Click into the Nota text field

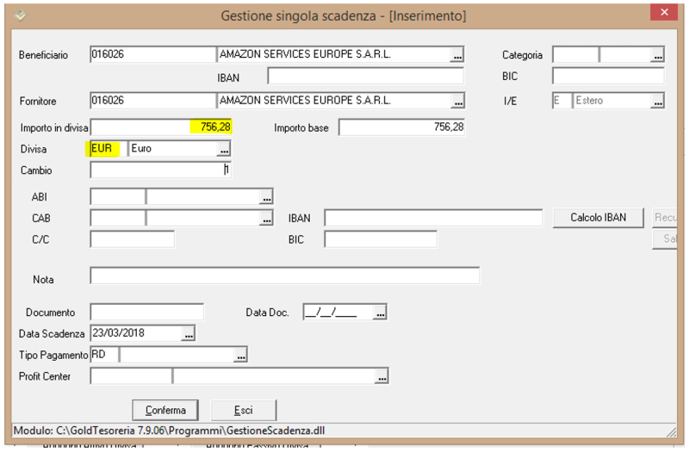coord(284,276)
